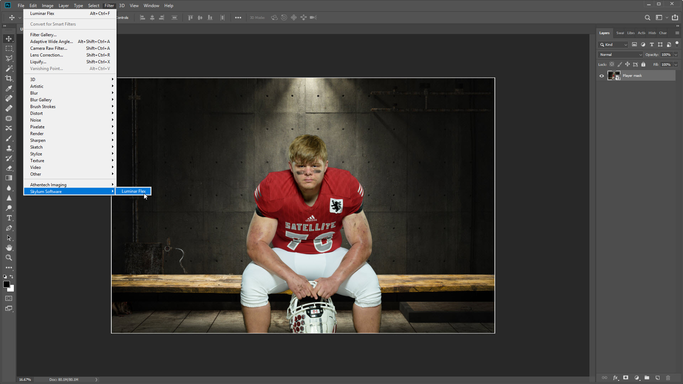Toggle the lock all layer attributes icon
683x384 pixels.
click(x=643, y=64)
